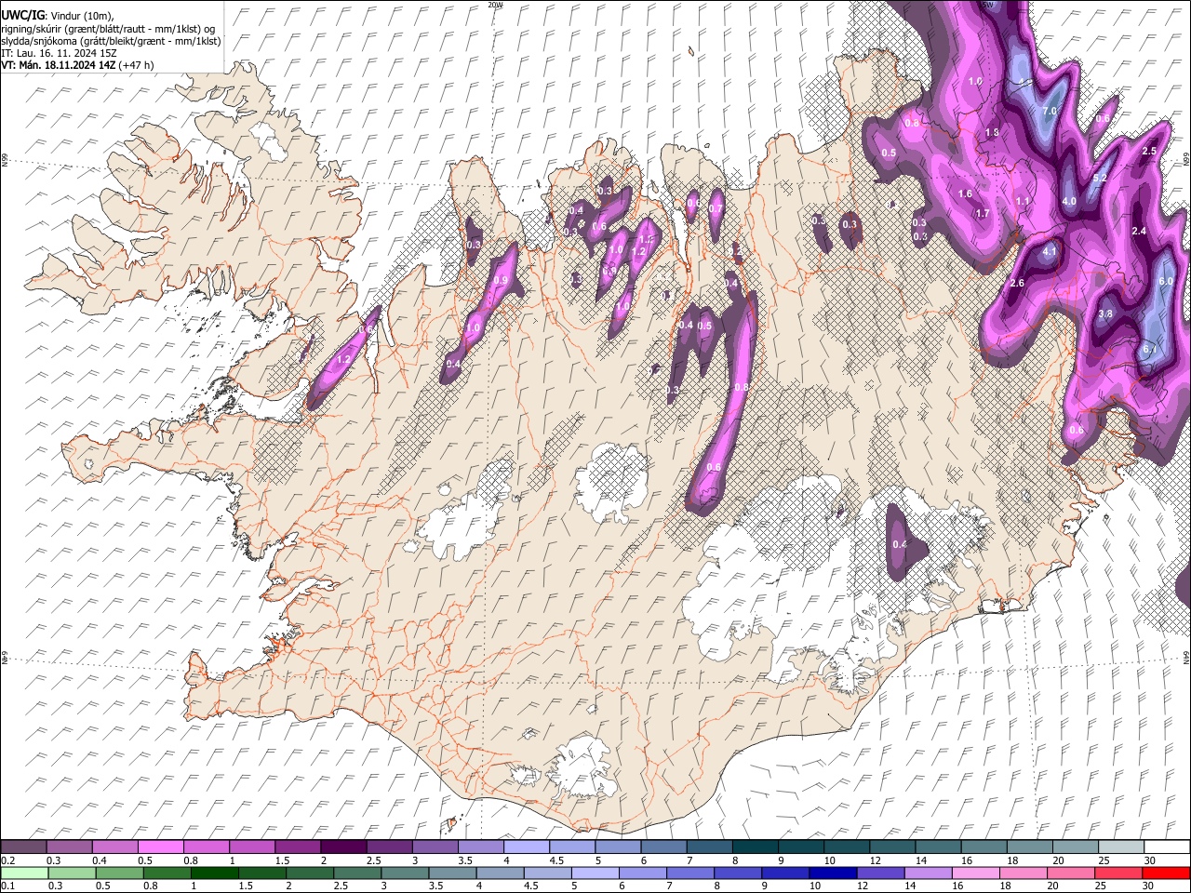Click the 6.0 precipitation value on the map
The image size is (1191, 893).
(x=1165, y=281)
